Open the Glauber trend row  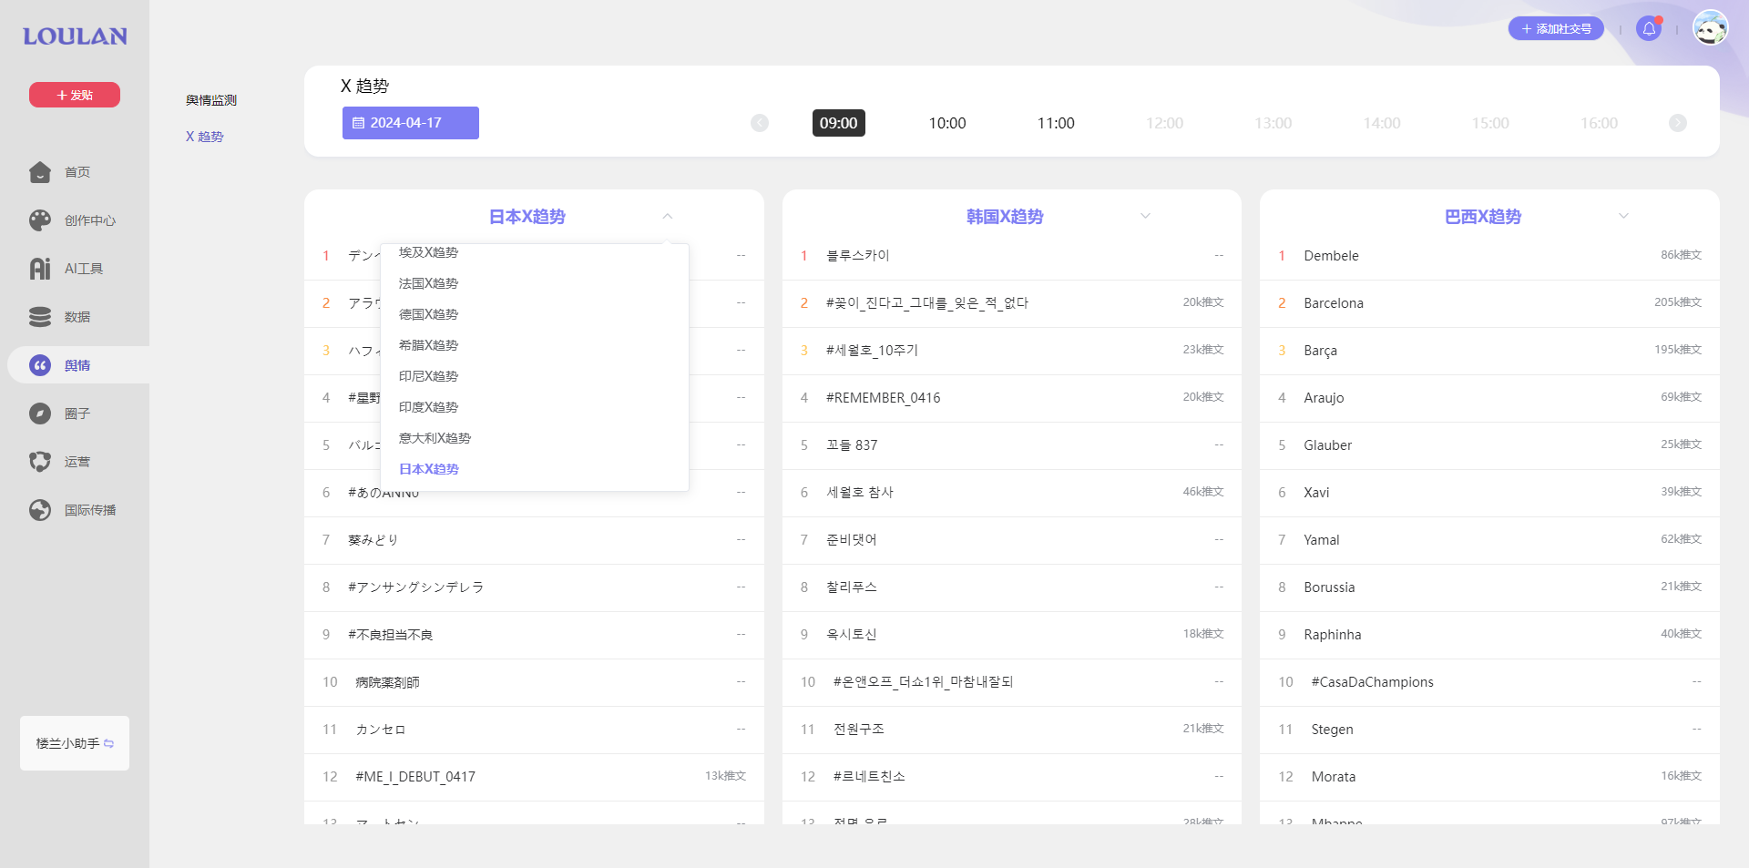click(x=1489, y=445)
